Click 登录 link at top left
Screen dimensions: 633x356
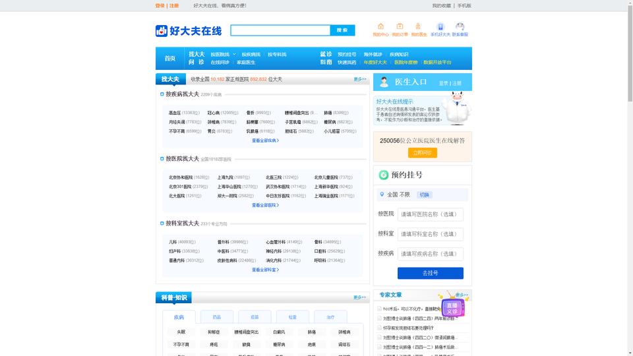(160, 6)
